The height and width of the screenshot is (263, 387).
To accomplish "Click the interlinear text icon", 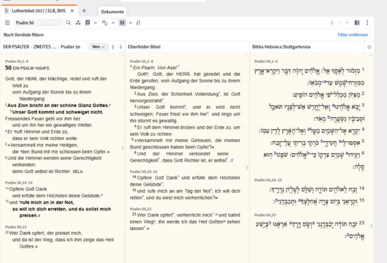I will tap(105, 23).
